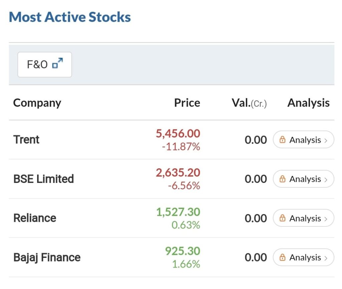Click the lock icon in Reliance's Analysis button
This screenshot has height=289, width=342.
click(x=283, y=218)
